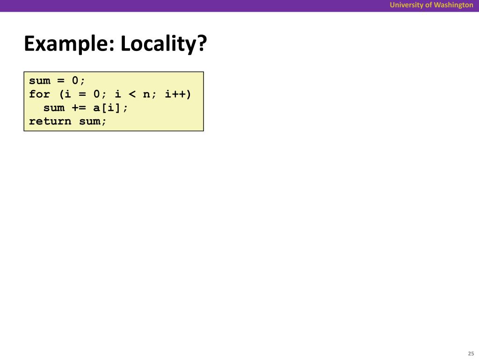Image resolution: width=479 pixels, height=359 pixels.
Task: Click the slide number 25
Action: pyautogui.click(x=471, y=353)
